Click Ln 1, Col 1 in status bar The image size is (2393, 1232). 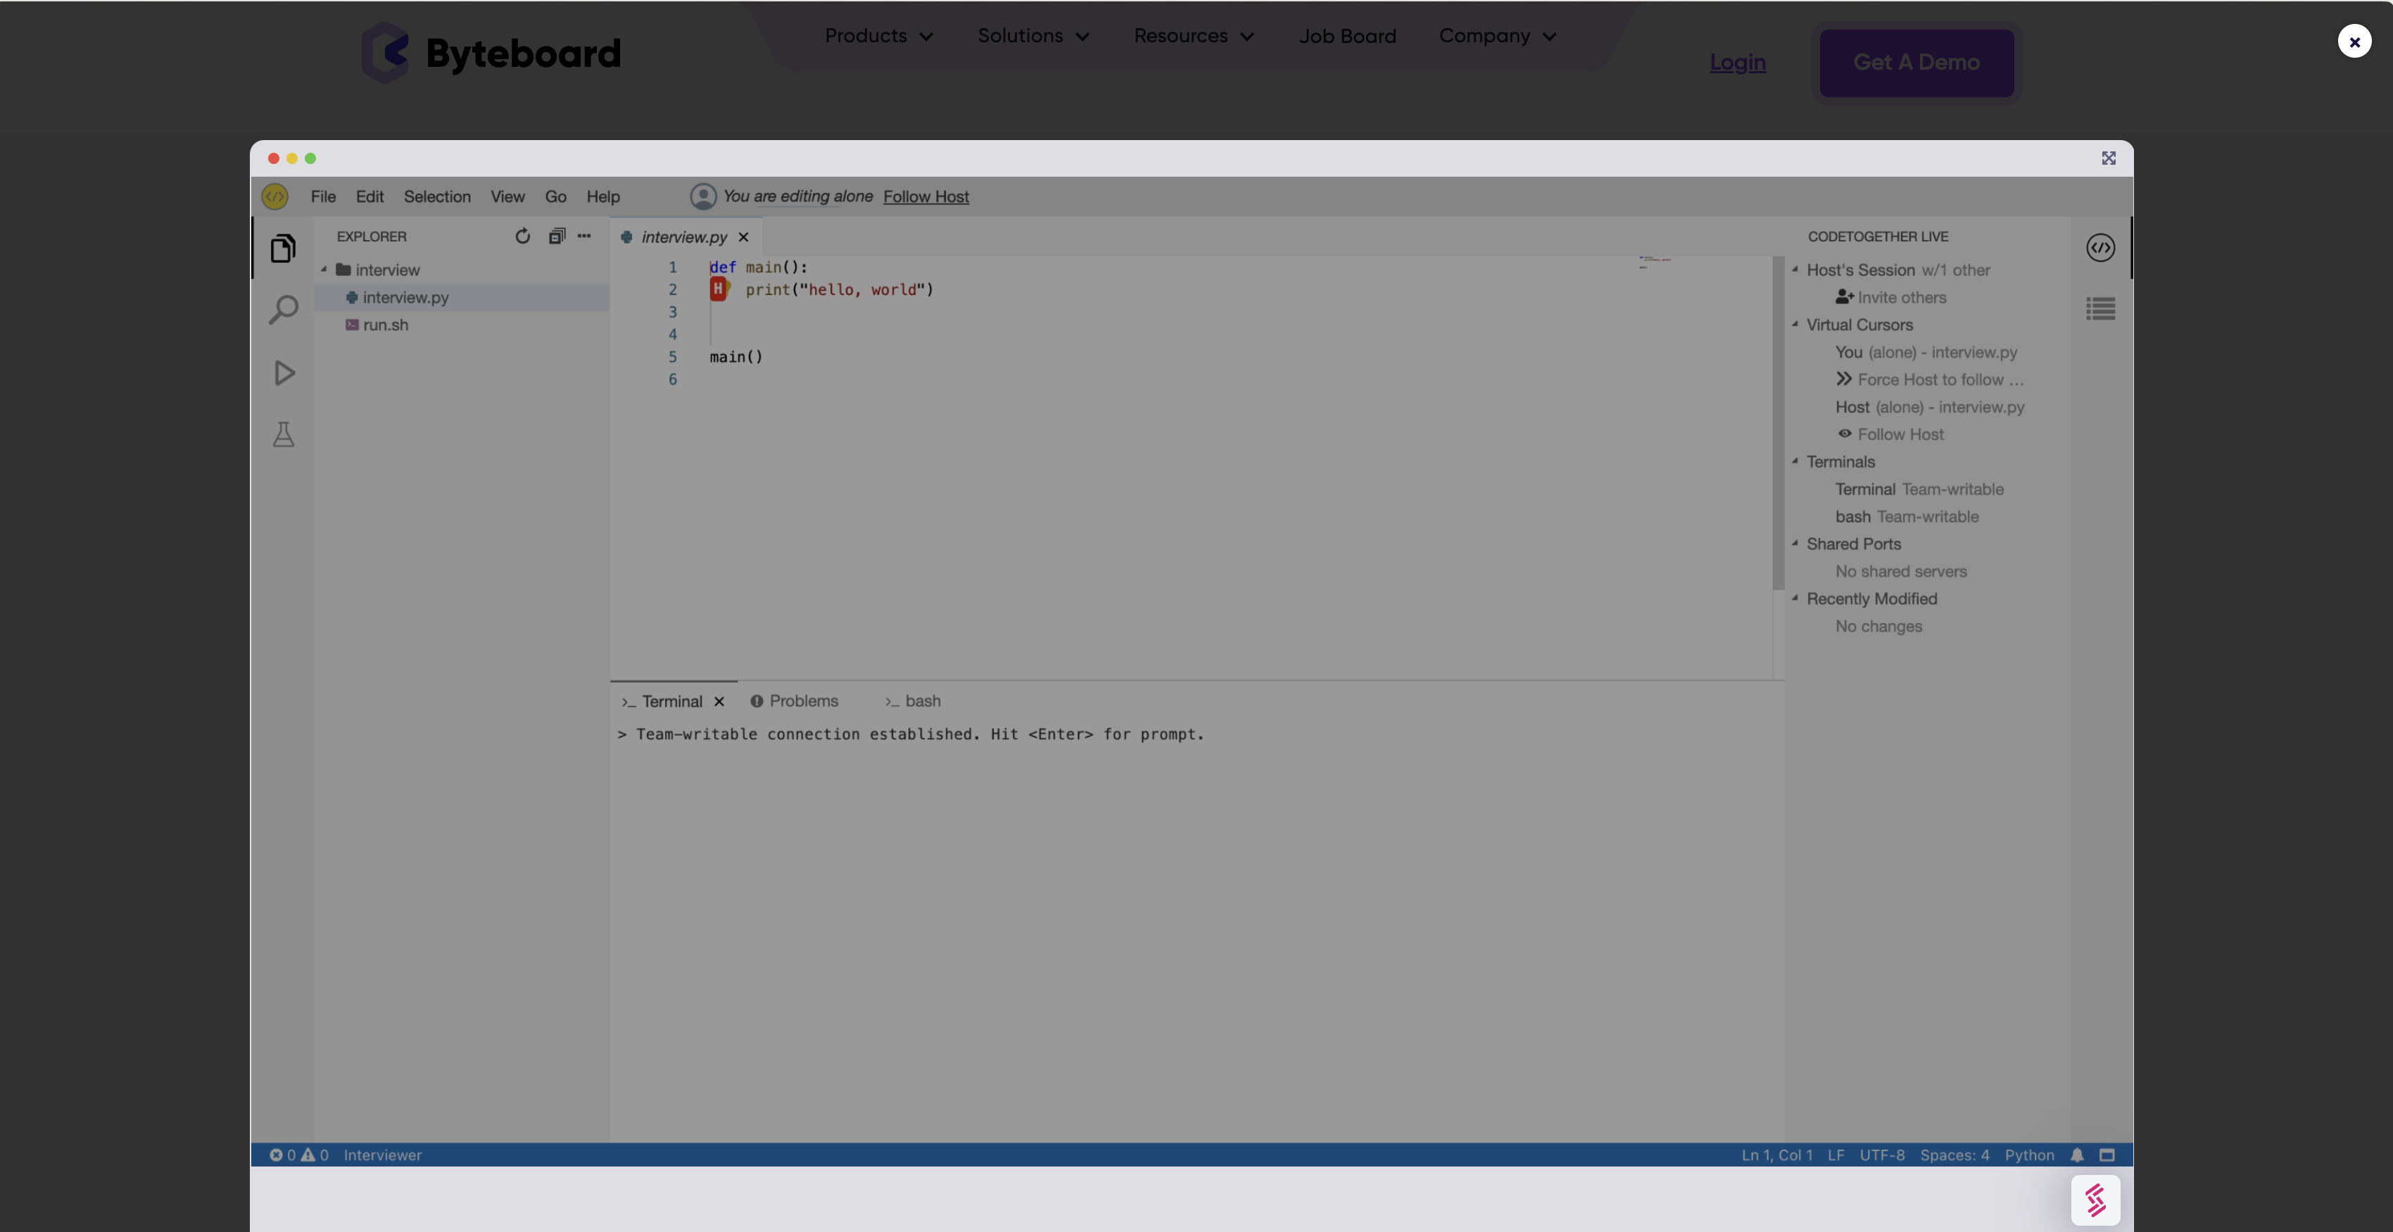pos(1776,1155)
